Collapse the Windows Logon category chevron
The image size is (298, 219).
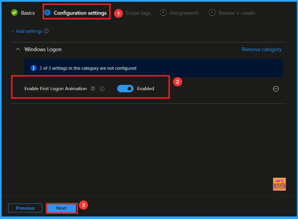(17, 49)
